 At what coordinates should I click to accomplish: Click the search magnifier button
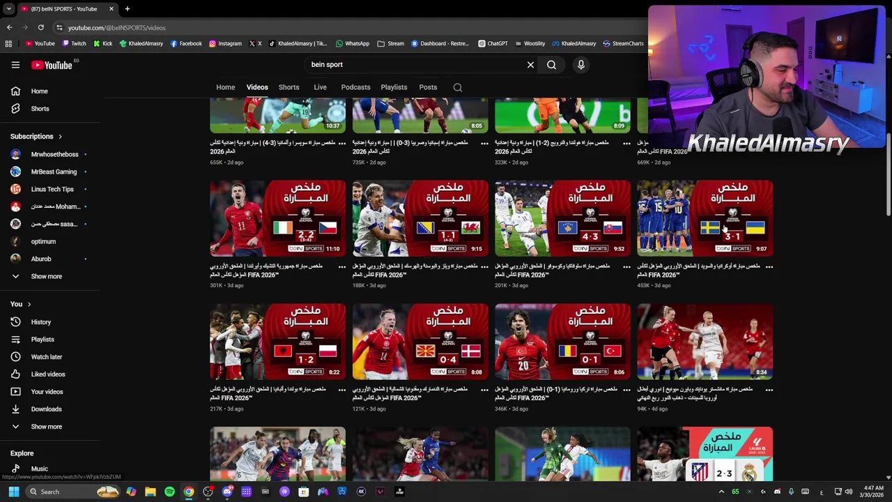551,65
